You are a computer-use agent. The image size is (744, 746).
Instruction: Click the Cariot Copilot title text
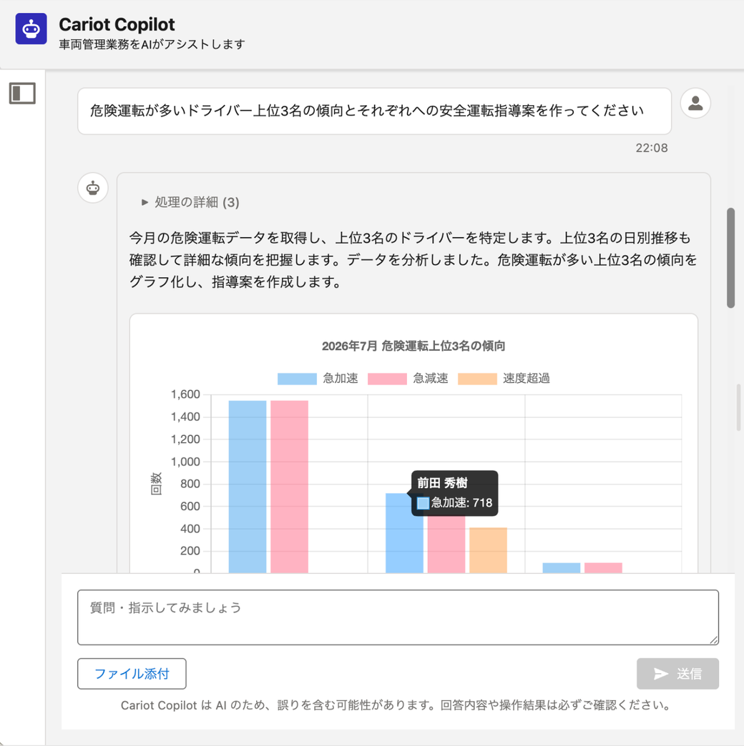click(117, 24)
